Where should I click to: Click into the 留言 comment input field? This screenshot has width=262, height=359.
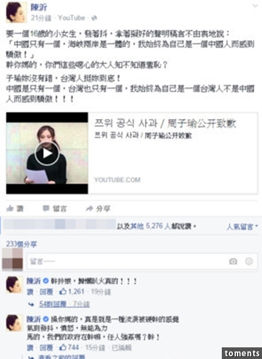click(142, 261)
